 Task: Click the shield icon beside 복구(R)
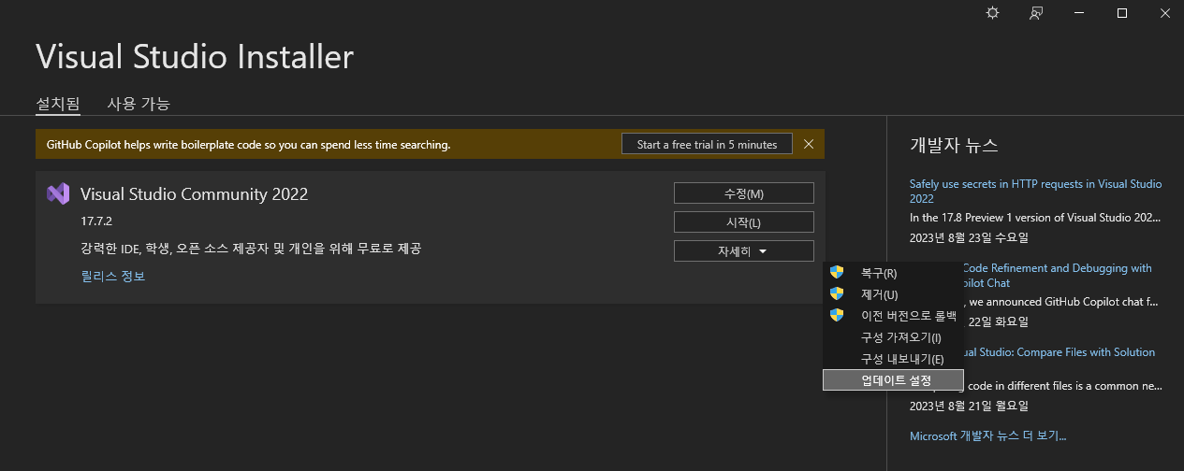click(x=837, y=273)
